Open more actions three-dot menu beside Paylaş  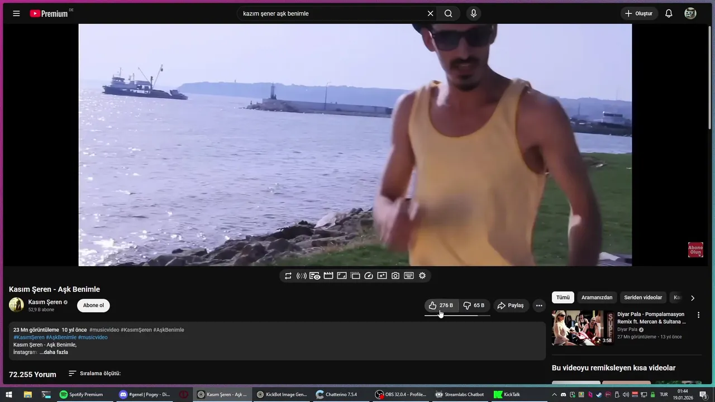539,305
